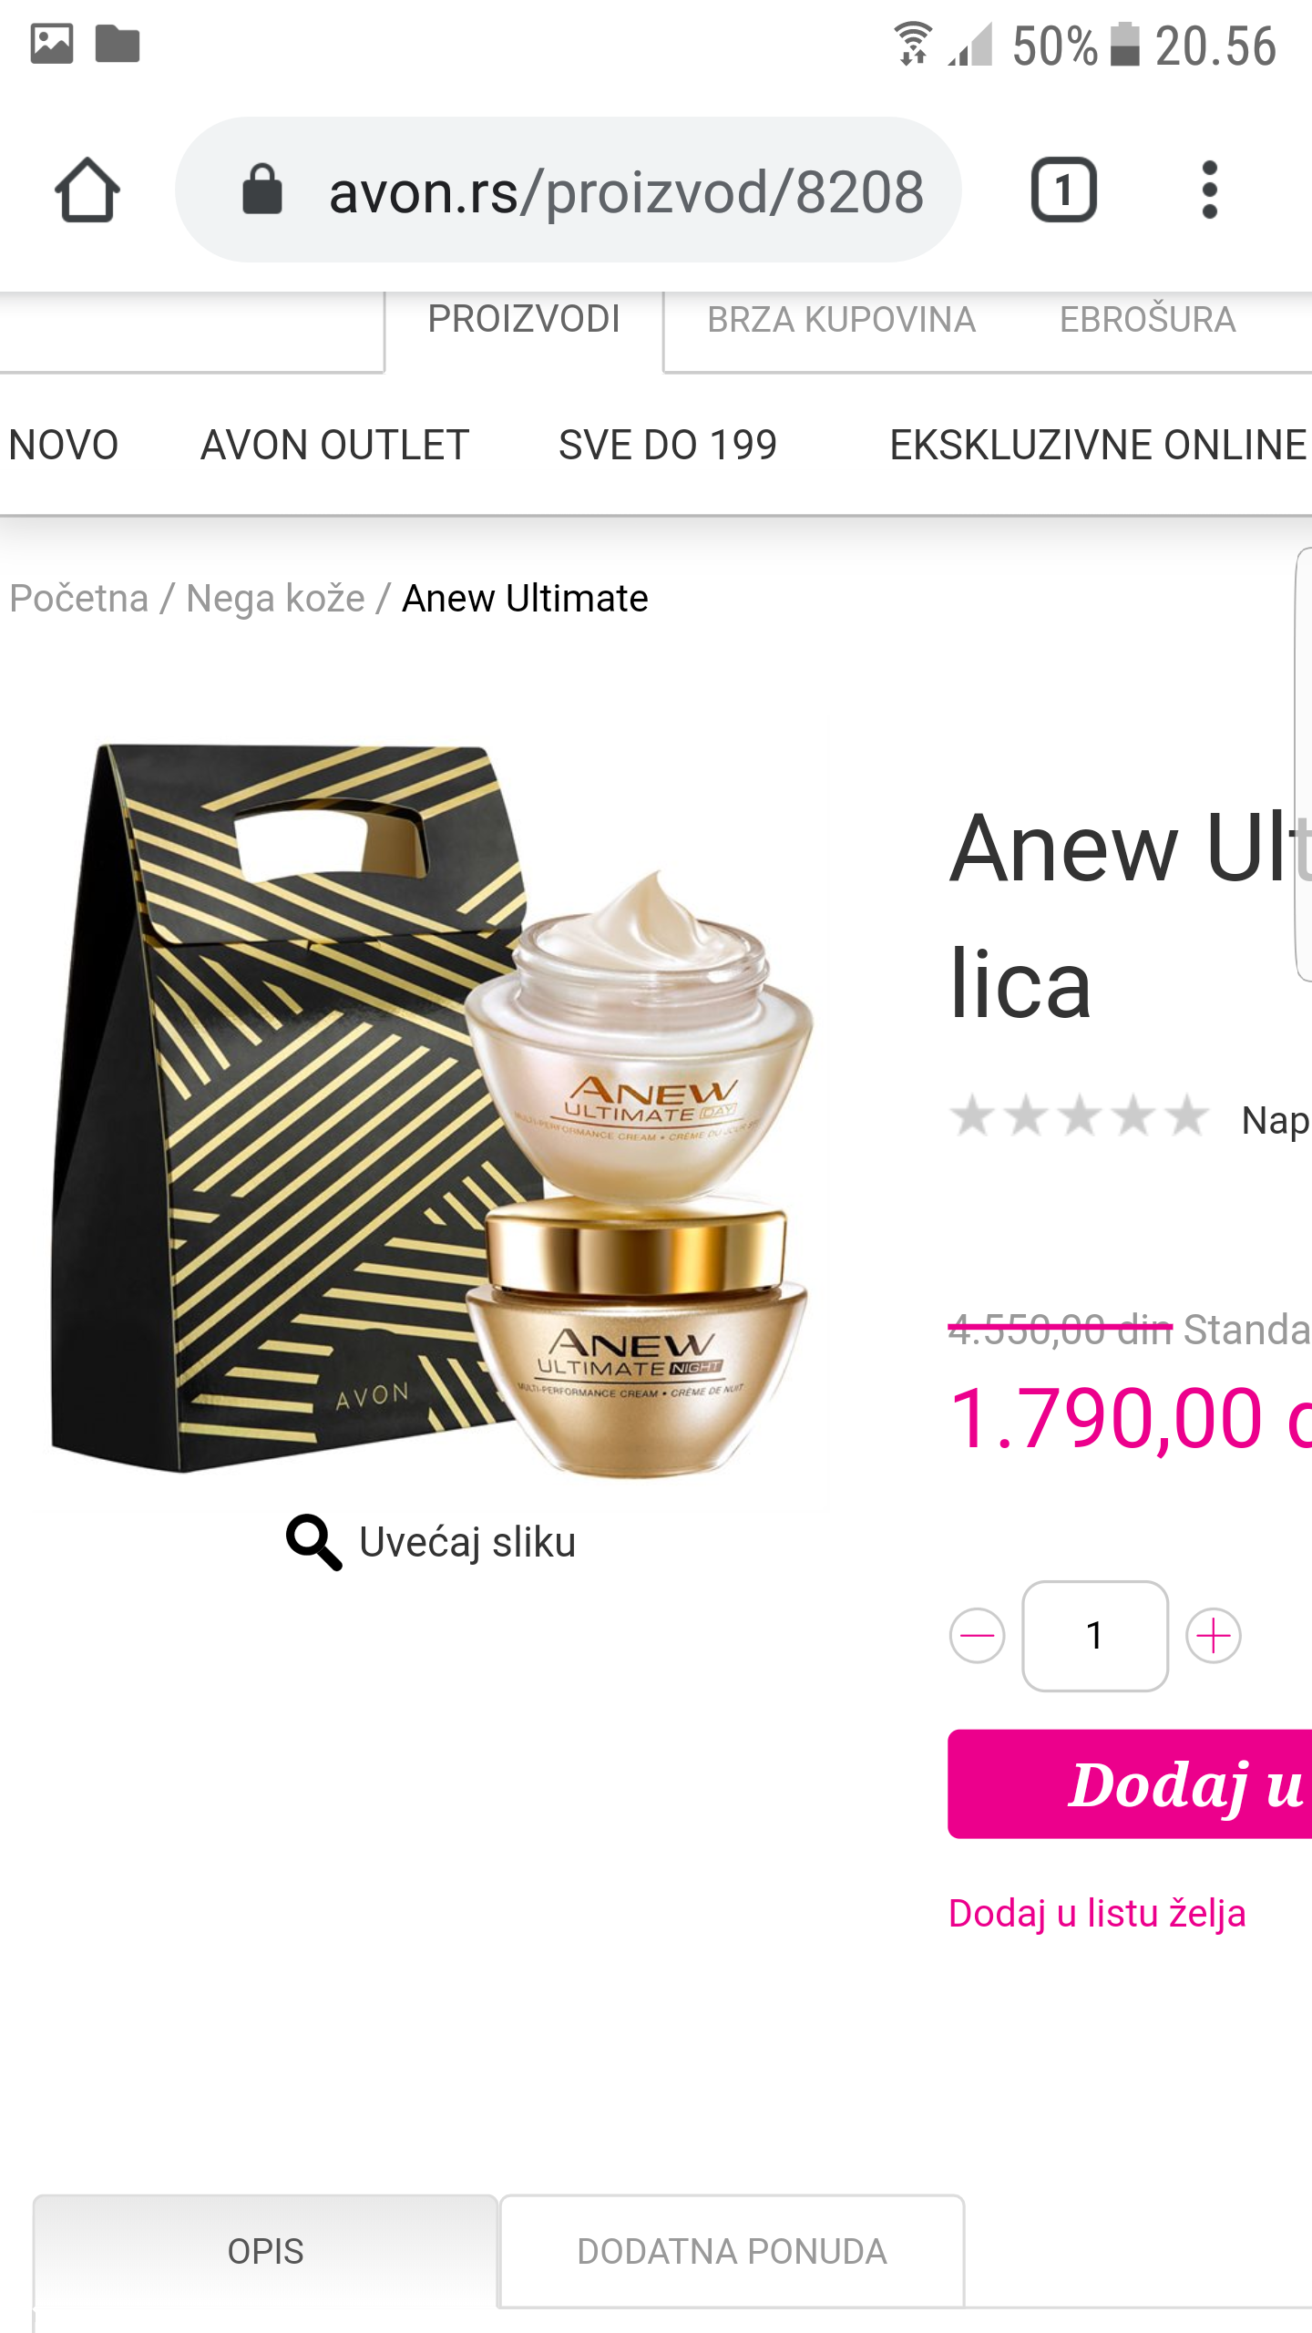Switch to the DODATNA PONUDA tab
1312x2333 pixels.
tap(732, 2251)
